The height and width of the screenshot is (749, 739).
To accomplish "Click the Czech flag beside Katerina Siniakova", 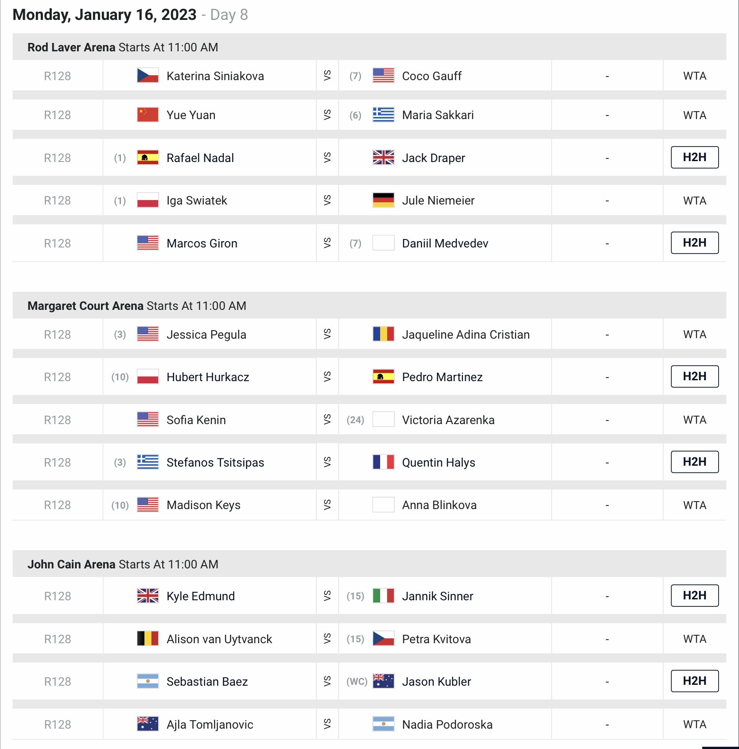I will point(148,76).
